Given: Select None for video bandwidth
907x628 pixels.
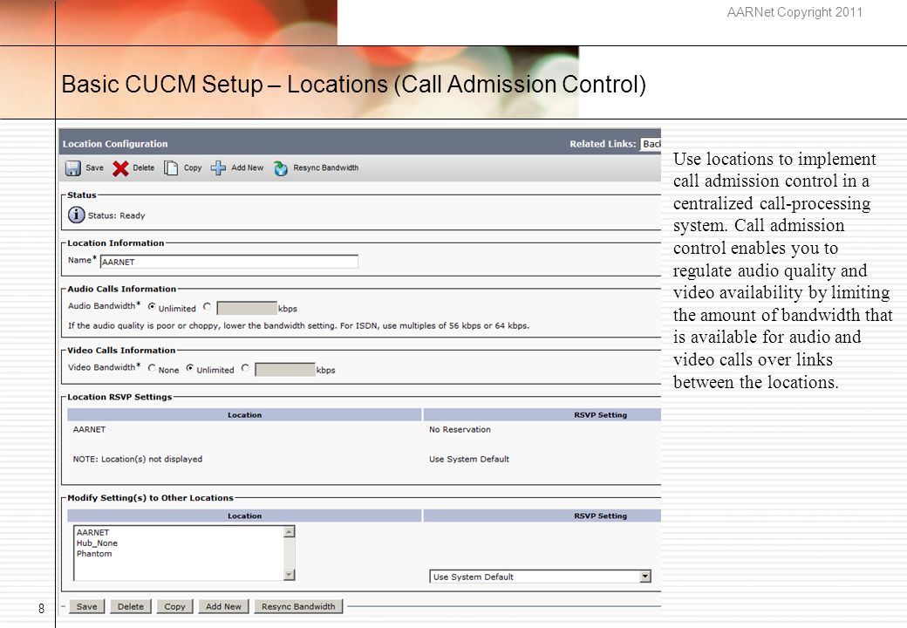Looking at the screenshot, I should pyautogui.click(x=152, y=368).
